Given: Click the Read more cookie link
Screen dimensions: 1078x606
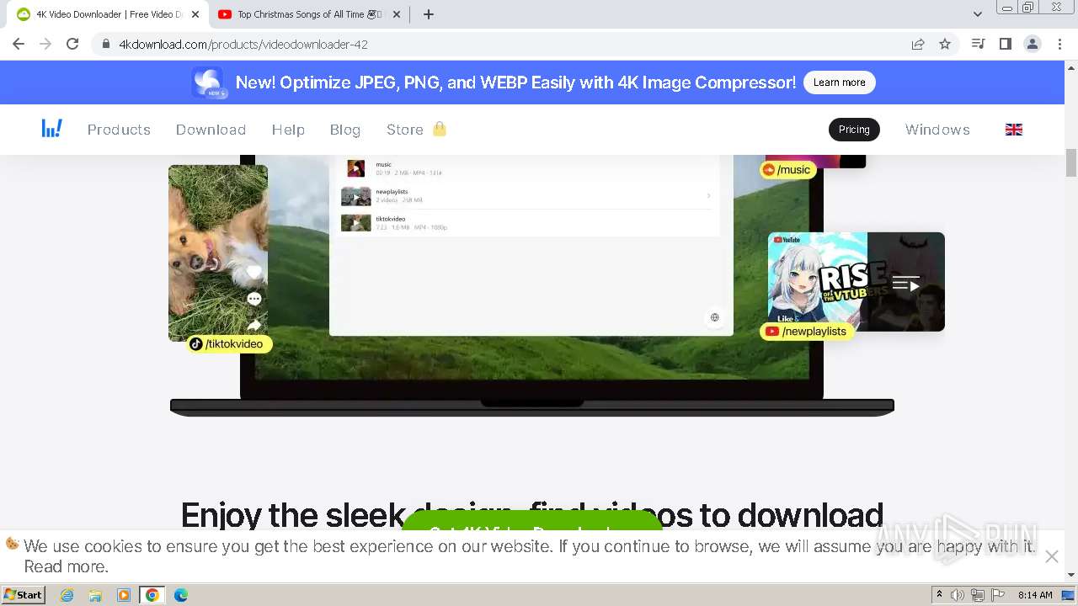Looking at the screenshot, I should point(66,566).
